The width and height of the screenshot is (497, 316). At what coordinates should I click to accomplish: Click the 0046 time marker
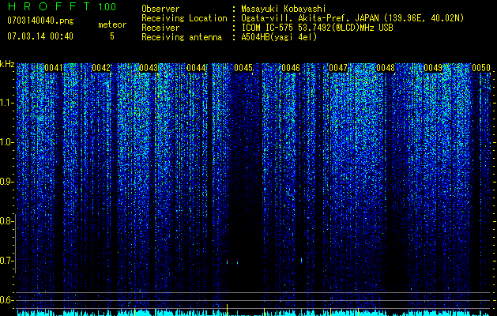tap(291, 68)
